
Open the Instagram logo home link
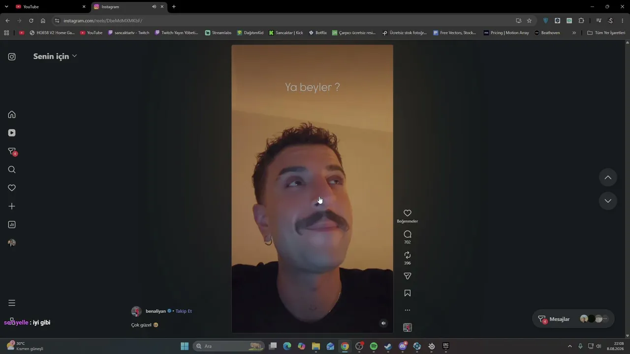point(12,57)
